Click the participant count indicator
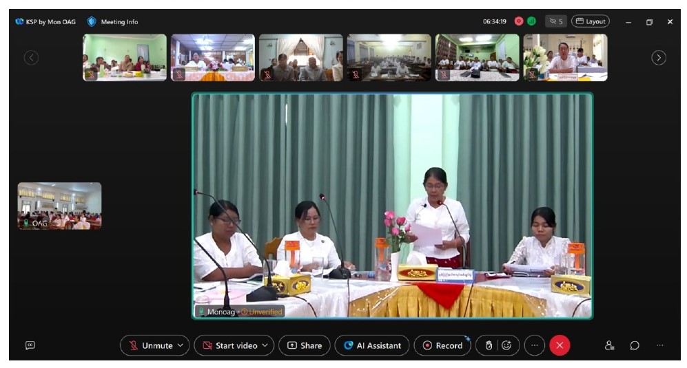The height and width of the screenshot is (368, 687). pos(556,21)
